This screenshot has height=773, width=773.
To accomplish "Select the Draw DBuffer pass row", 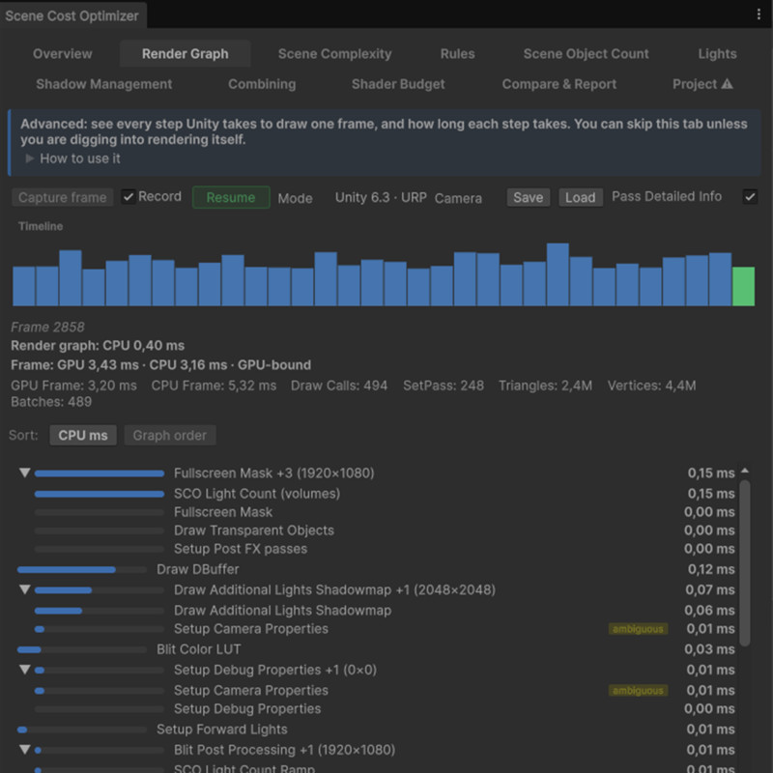I will point(376,569).
